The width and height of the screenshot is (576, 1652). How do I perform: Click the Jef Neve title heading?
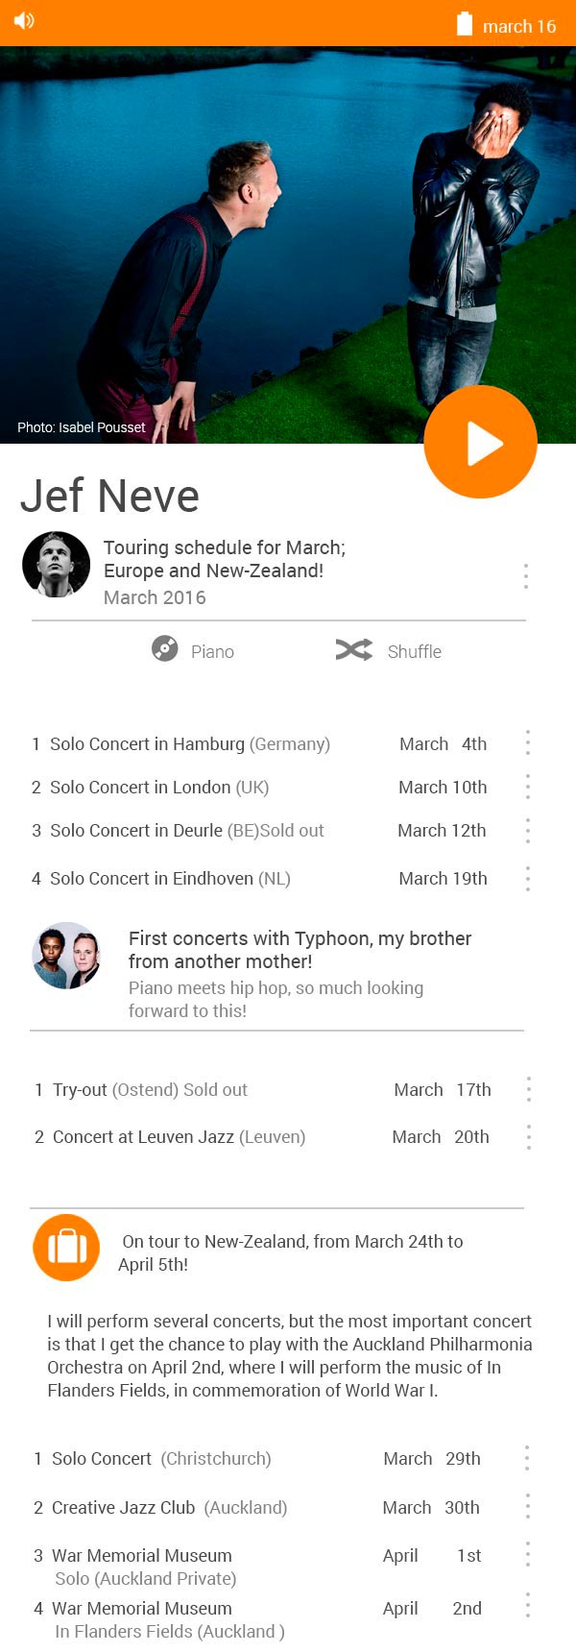tap(109, 497)
